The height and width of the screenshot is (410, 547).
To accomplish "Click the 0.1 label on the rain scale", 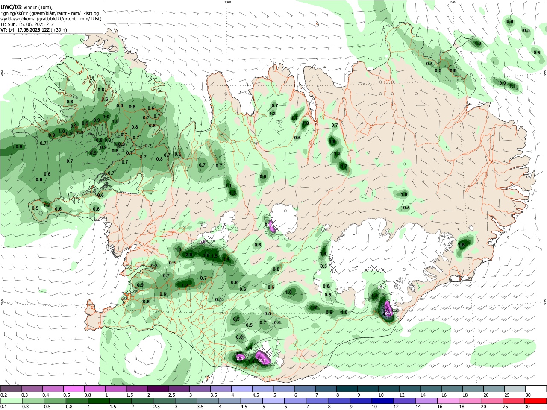I will click(x=3, y=407).
